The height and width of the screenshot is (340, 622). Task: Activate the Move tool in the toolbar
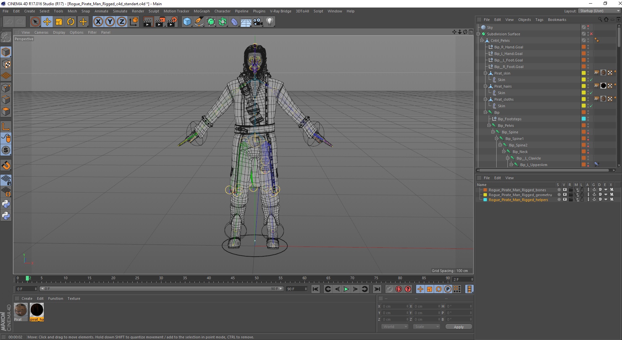tap(47, 22)
